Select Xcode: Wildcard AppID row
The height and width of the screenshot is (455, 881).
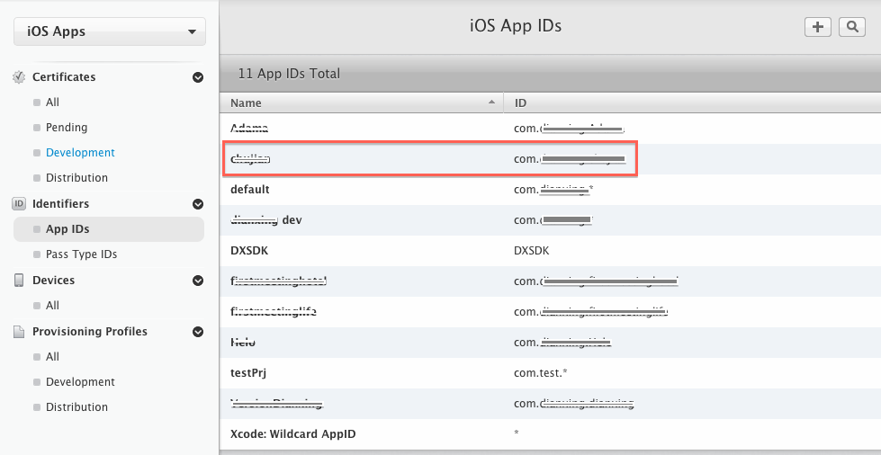(551, 434)
